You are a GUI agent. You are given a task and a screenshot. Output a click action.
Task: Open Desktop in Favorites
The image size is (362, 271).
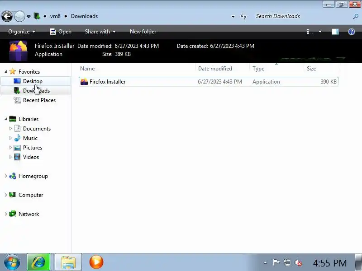pos(33,81)
